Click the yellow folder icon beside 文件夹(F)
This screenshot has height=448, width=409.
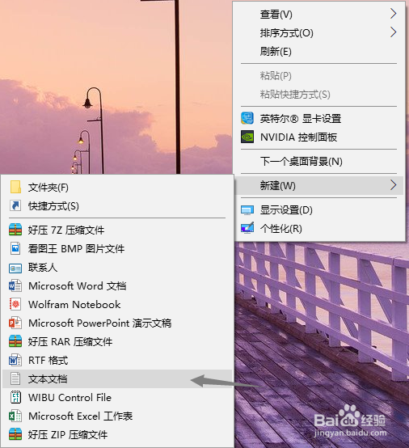pos(15,187)
